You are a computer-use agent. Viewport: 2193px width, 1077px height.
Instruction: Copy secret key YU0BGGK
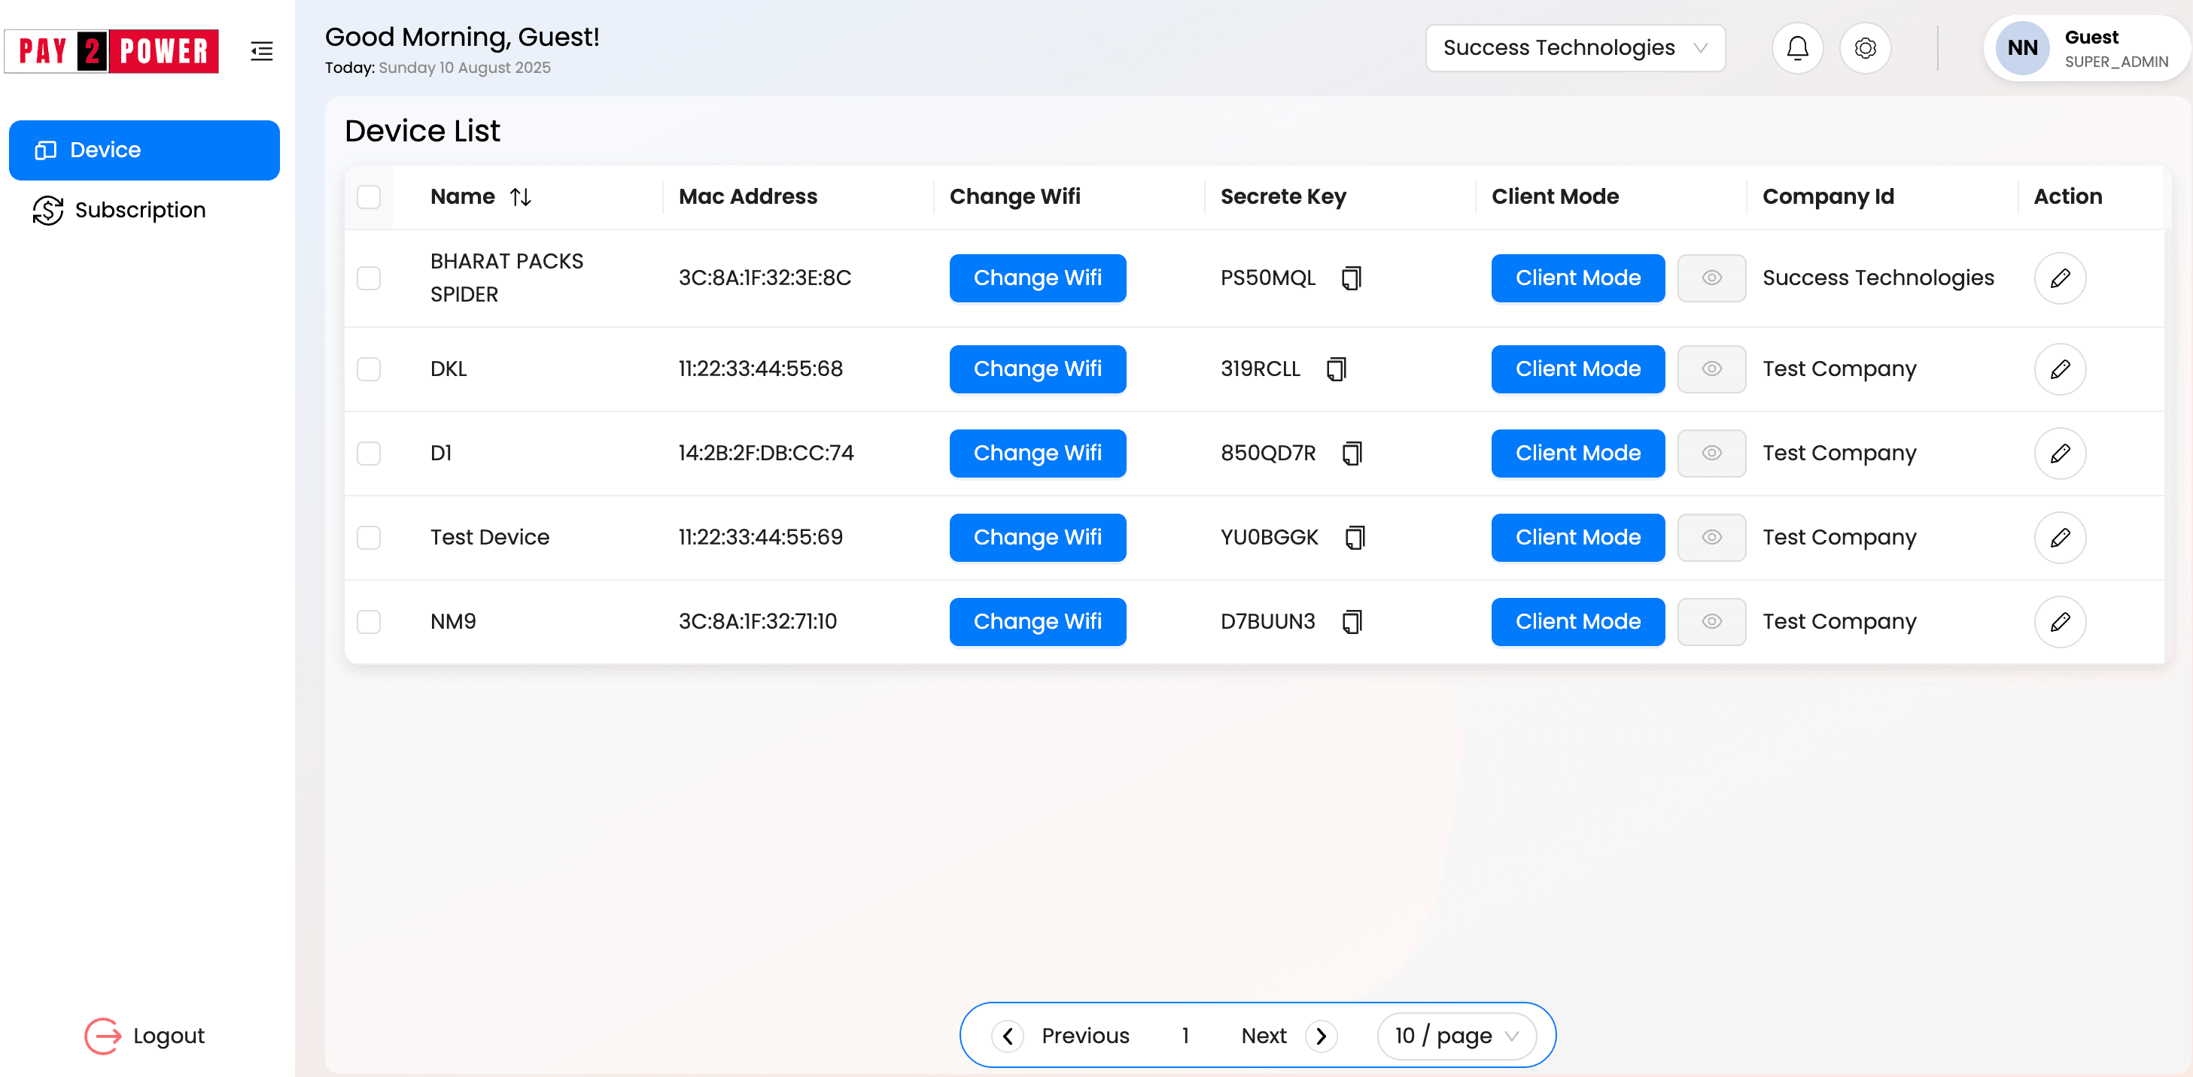click(1355, 538)
